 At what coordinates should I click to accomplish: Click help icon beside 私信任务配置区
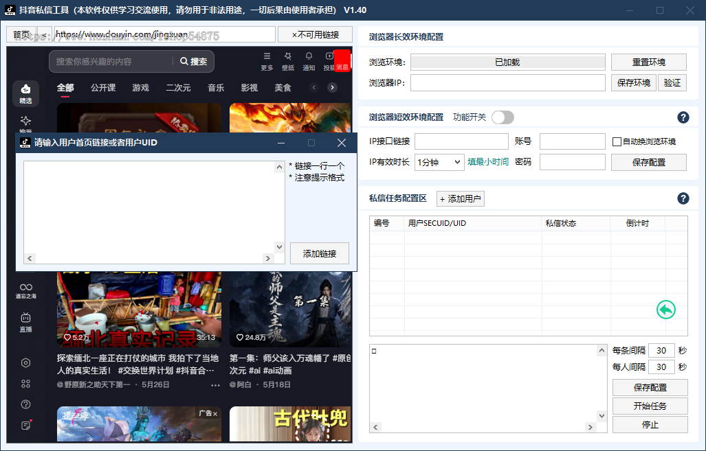[683, 198]
